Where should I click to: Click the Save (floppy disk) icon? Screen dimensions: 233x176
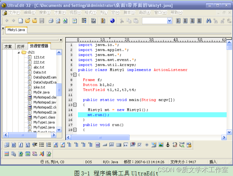[x=42, y=21]
